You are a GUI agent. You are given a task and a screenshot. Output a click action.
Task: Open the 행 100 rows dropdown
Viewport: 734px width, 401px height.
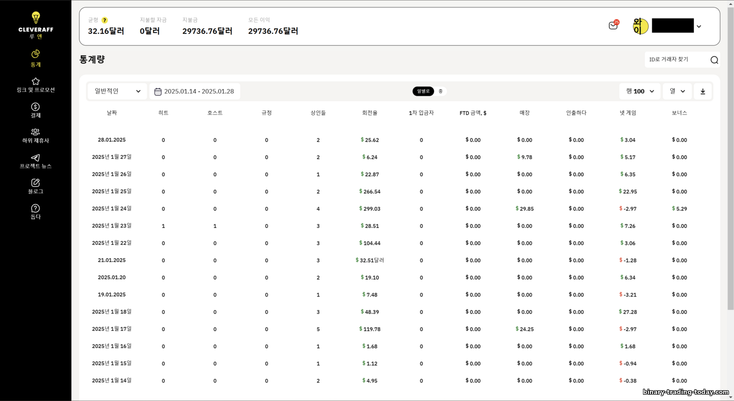click(640, 91)
